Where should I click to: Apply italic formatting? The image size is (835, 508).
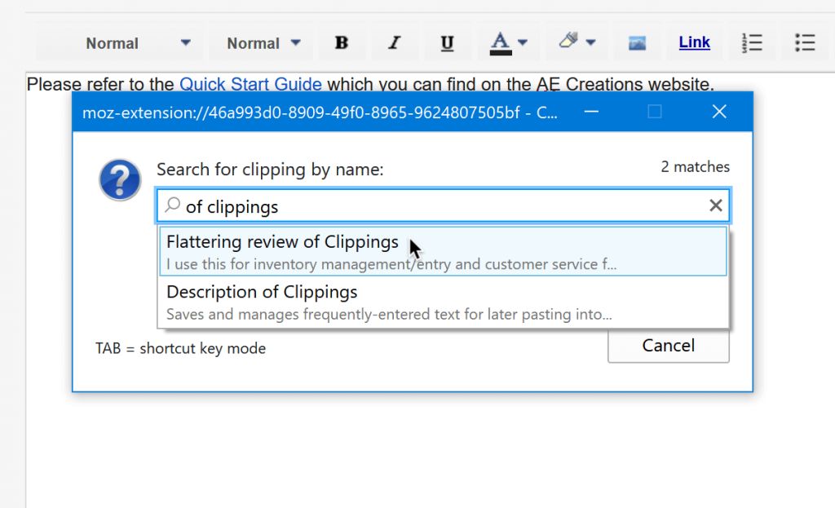point(395,43)
